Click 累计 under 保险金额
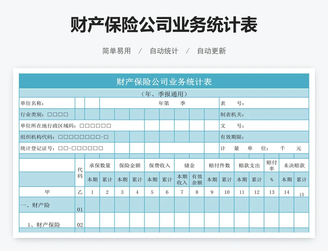 (137, 179)
